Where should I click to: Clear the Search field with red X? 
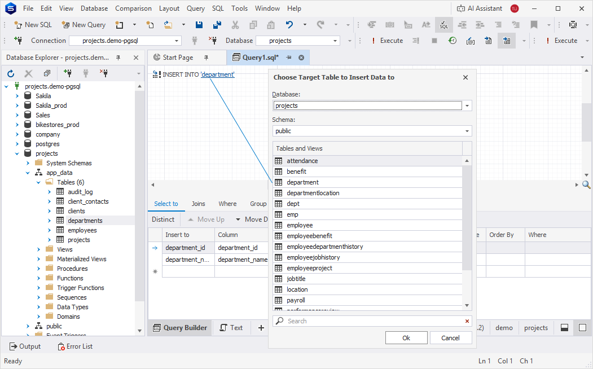467,321
